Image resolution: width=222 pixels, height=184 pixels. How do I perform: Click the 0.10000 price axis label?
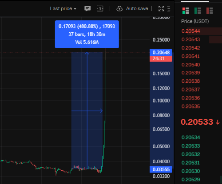[x=161, y=101]
